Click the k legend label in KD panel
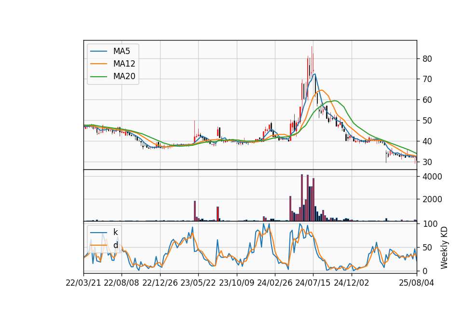The image size is (463, 333). pos(115,232)
